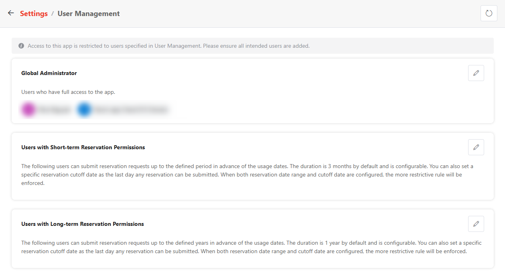Click the User Management breadcrumb title
Image resolution: width=505 pixels, height=272 pixels.
89,13
